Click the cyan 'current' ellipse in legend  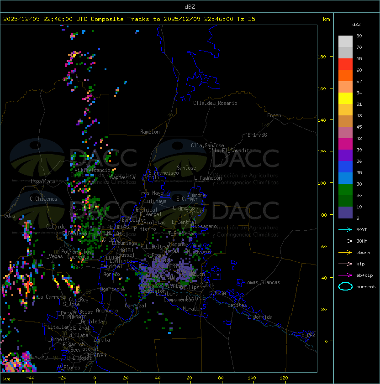pyautogui.click(x=345, y=286)
